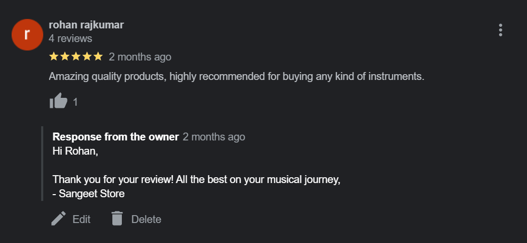Click the pencil Edit icon
The image size is (527, 243).
[x=59, y=219]
